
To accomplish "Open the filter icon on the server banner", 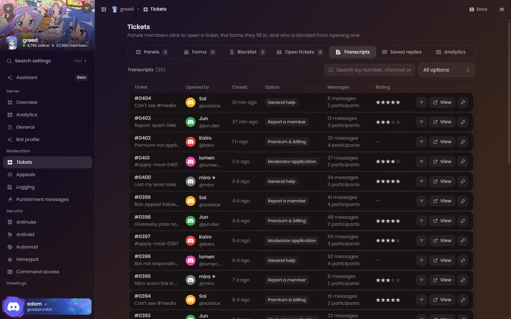I will point(87,9).
